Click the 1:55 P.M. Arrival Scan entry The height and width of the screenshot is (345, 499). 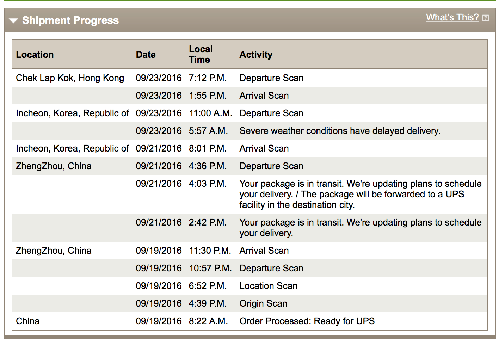tap(250, 96)
